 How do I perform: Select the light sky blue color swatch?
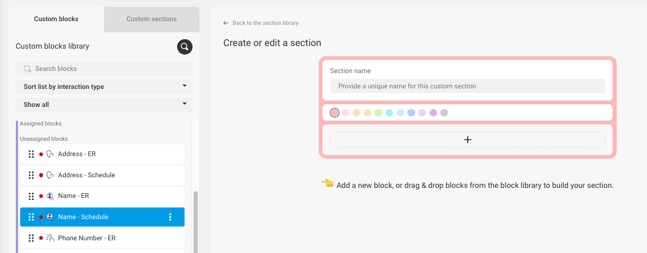point(400,113)
